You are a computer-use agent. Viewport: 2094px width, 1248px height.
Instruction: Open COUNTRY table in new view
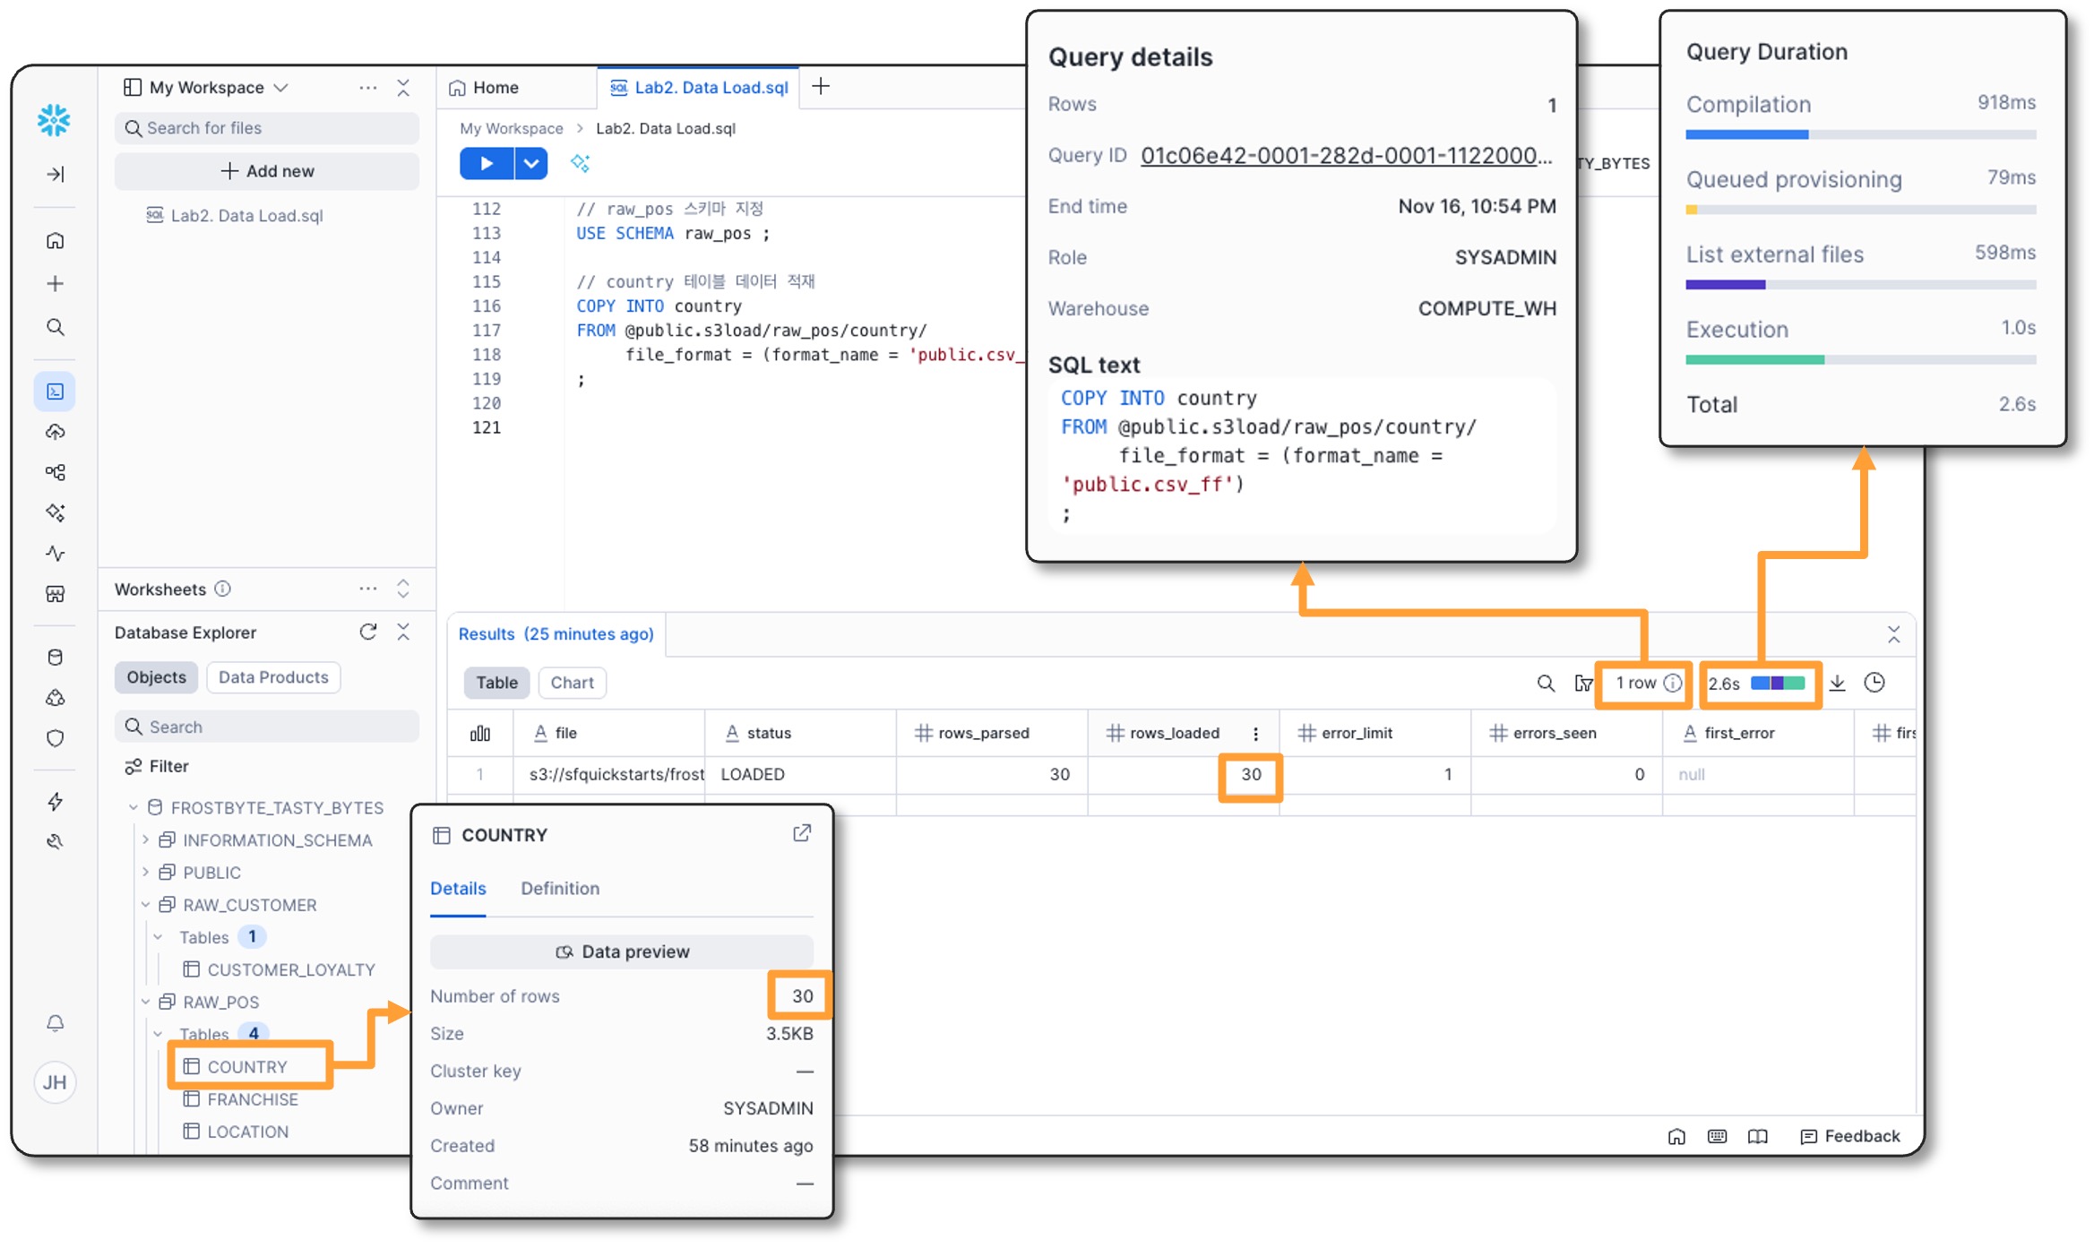coord(802,833)
